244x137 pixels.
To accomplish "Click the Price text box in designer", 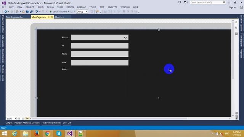I will (100, 62).
